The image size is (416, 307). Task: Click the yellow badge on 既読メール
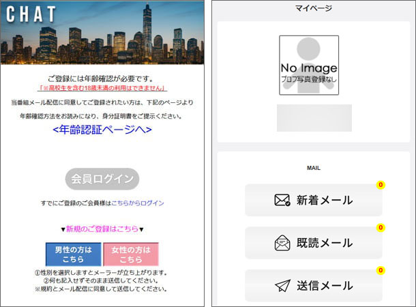[381, 228]
